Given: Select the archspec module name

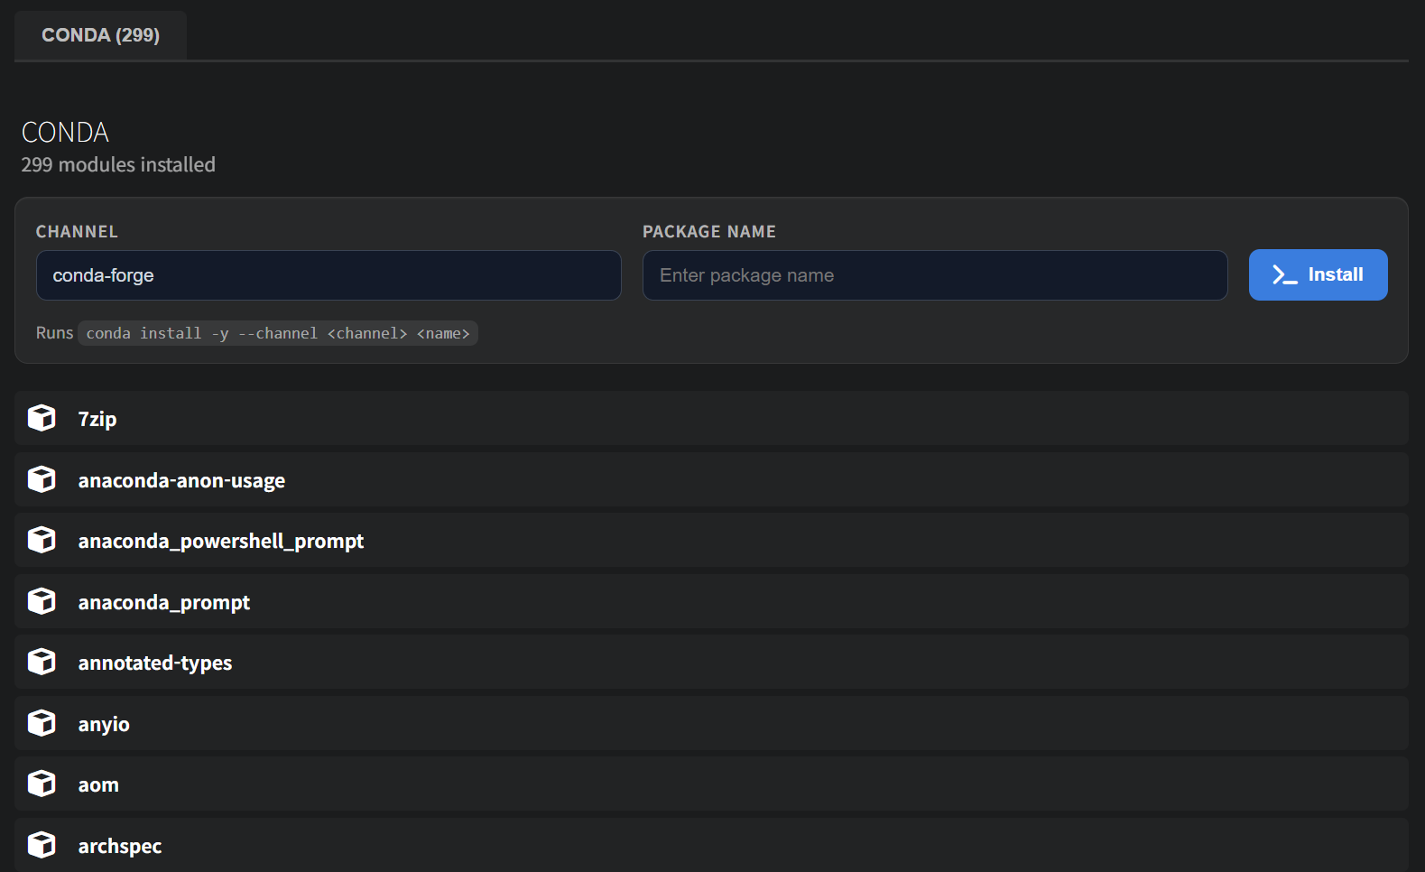Looking at the screenshot, I should coord(120,846).
